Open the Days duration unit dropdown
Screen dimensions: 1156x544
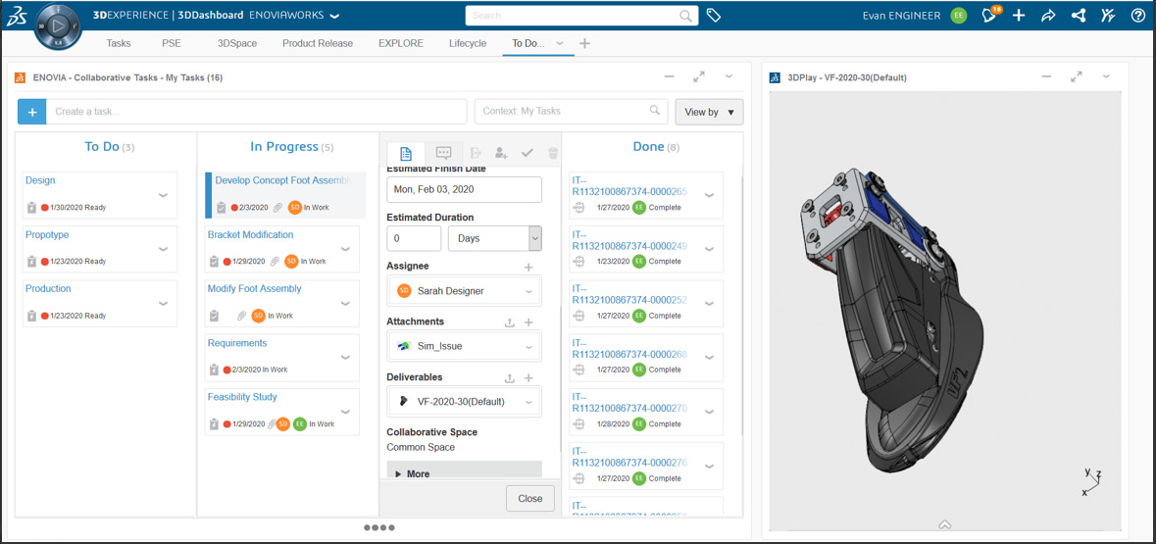[494, 238]
